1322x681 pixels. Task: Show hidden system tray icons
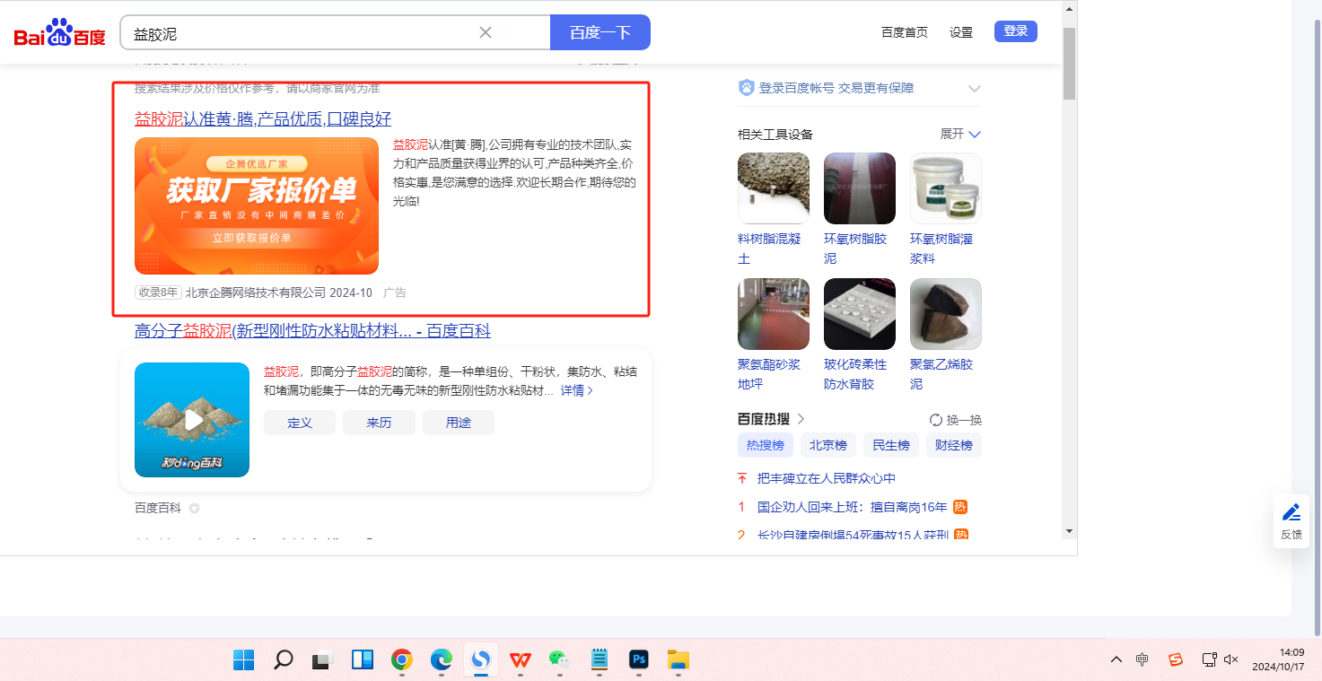[x=1116, y=659]
